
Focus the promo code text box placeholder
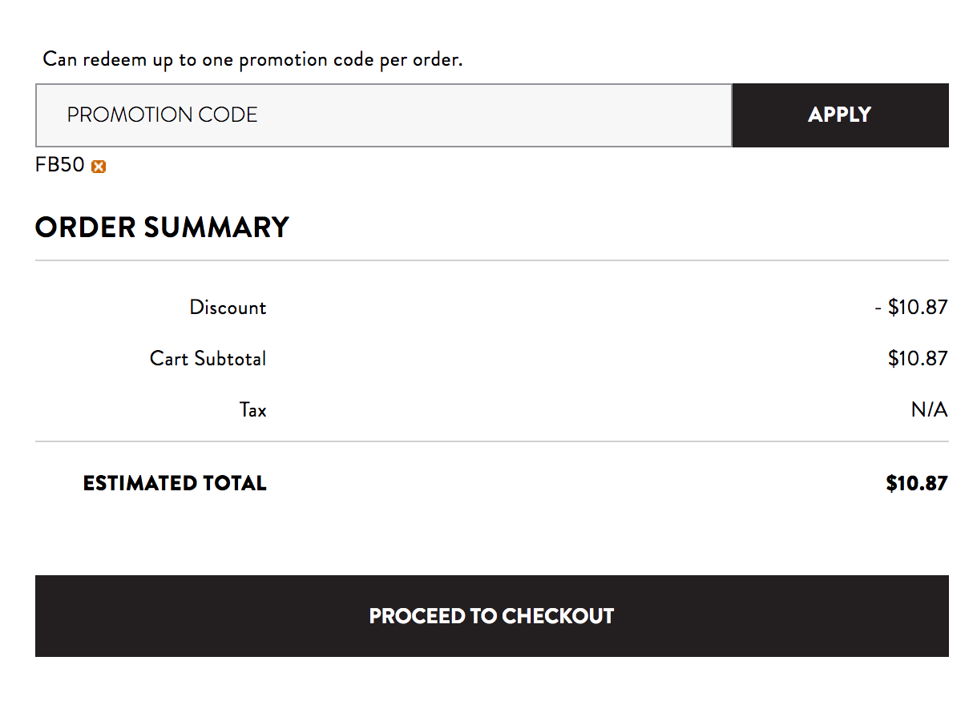[x=163, y=115]
